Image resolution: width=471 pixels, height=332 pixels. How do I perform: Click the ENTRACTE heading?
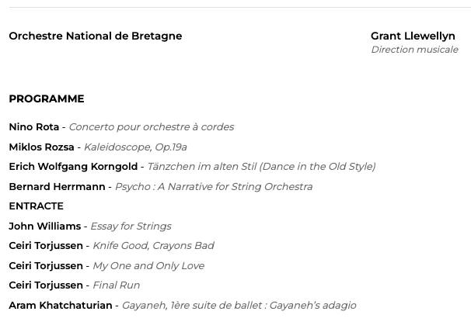click(x=36, y=206)
